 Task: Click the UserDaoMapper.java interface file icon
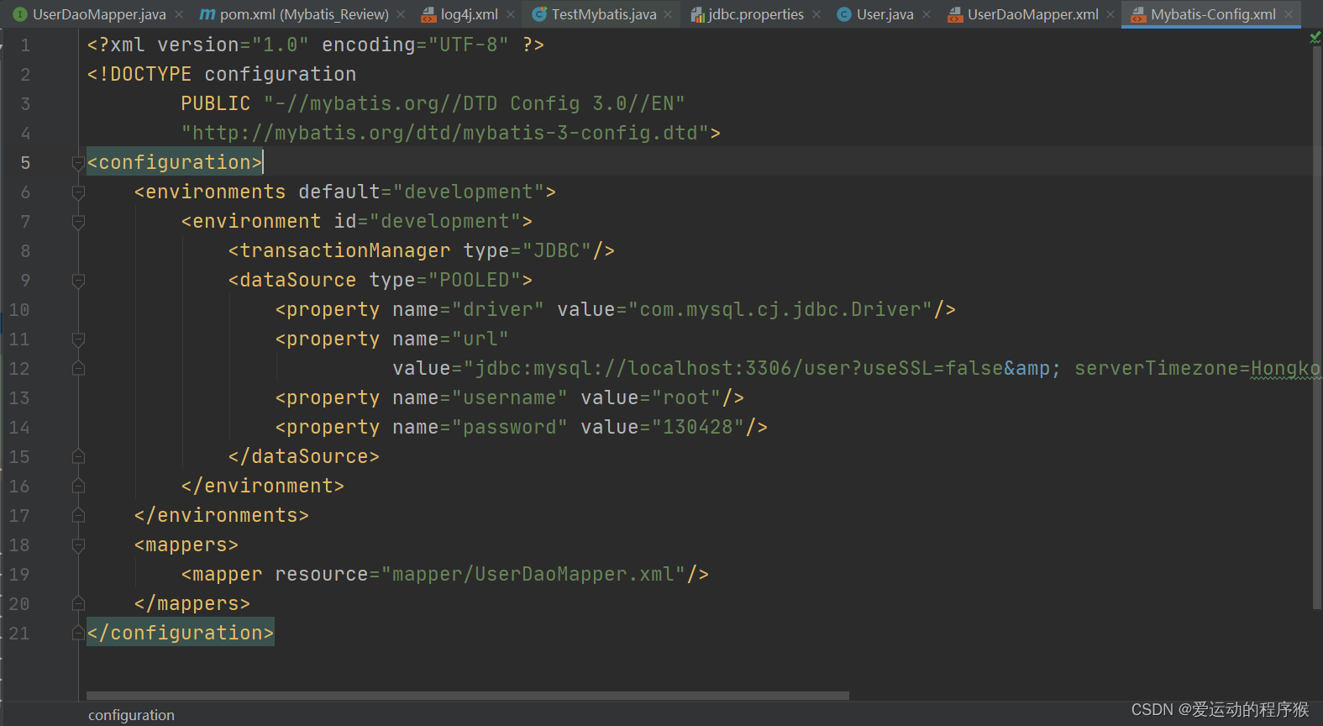pos(20,14)
